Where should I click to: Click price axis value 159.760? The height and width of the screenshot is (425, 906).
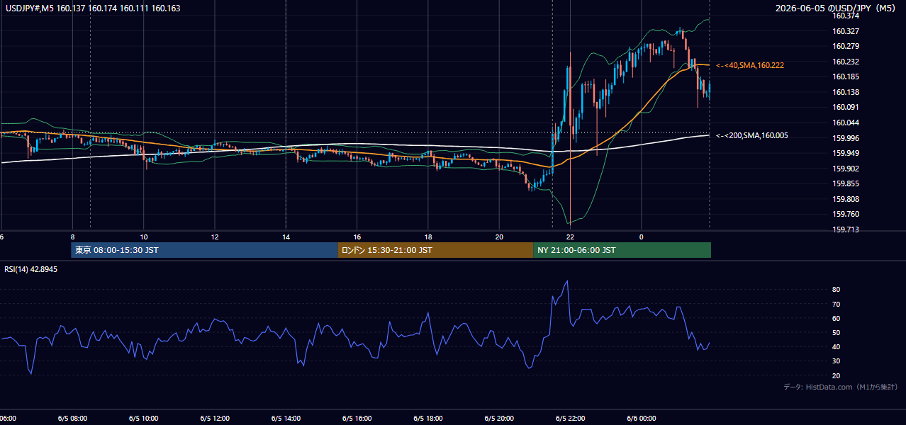click(x=846, y=214)
